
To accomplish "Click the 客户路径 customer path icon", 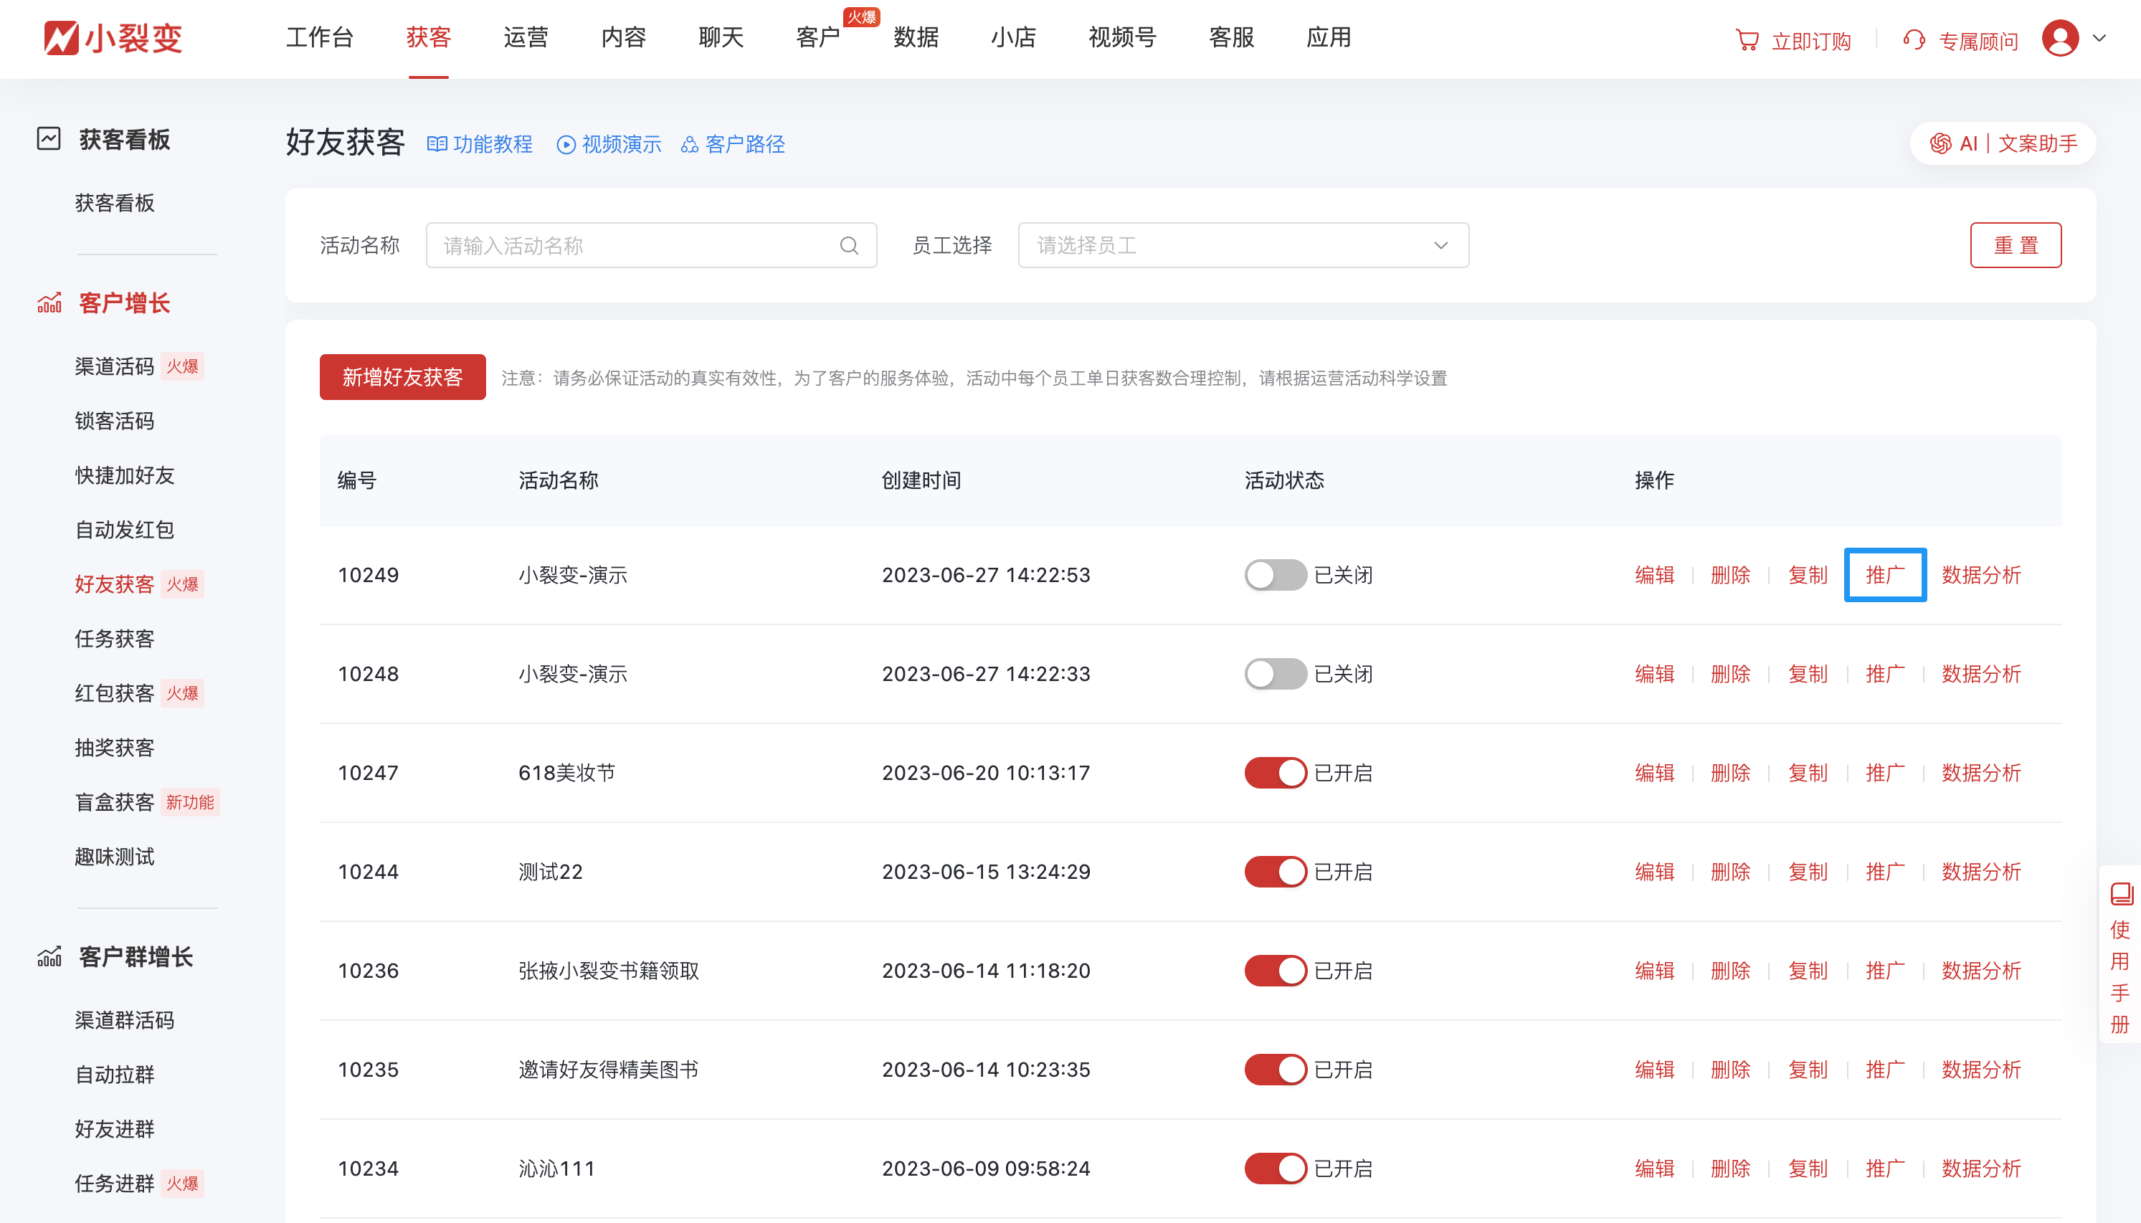I will (690, 143).
